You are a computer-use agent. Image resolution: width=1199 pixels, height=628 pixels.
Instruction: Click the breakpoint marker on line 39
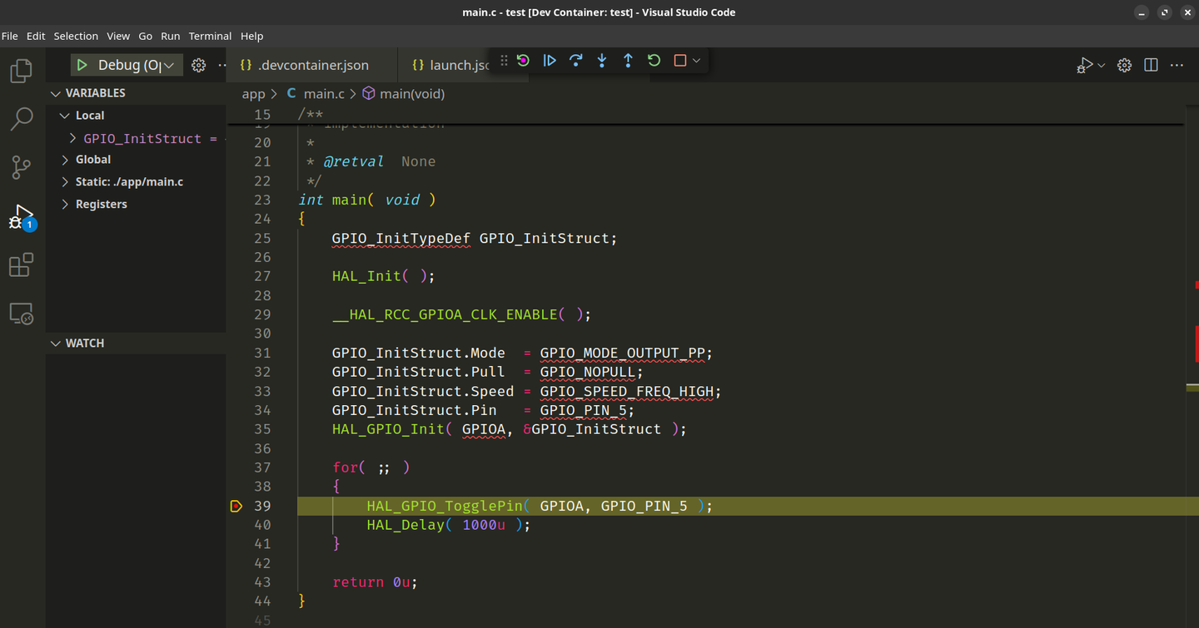tap(236, 506)
